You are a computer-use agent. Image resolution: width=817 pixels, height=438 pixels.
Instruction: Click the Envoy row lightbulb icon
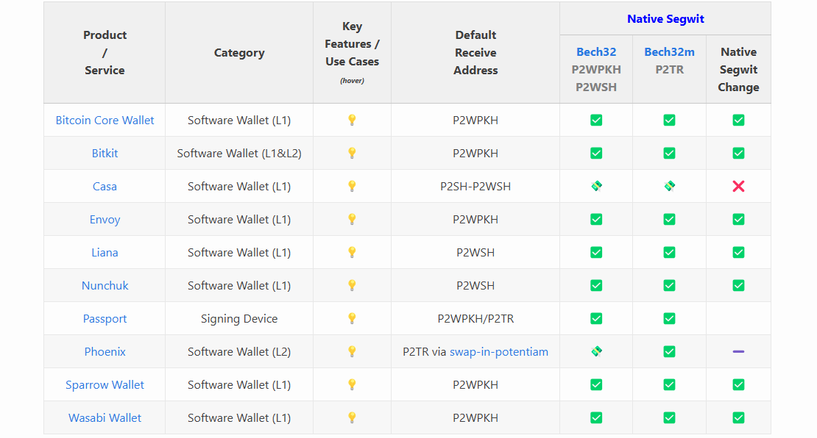353,220
